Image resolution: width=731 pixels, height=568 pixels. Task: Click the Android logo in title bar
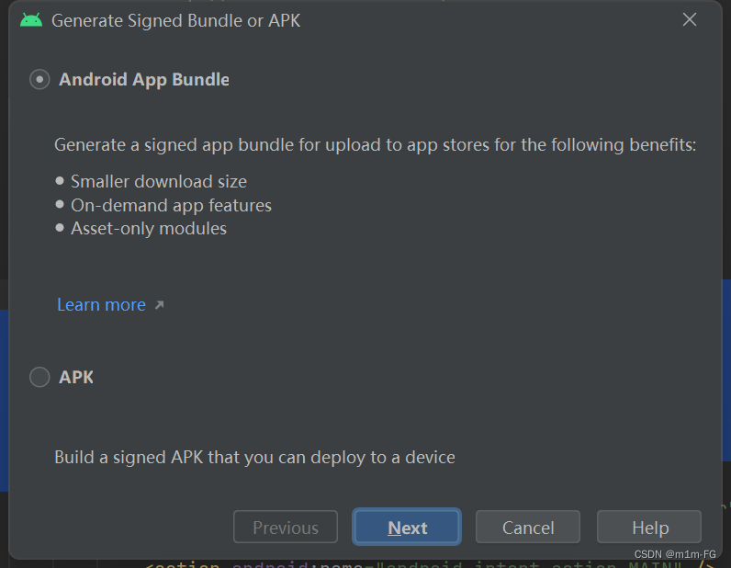[x=30, y=19]
